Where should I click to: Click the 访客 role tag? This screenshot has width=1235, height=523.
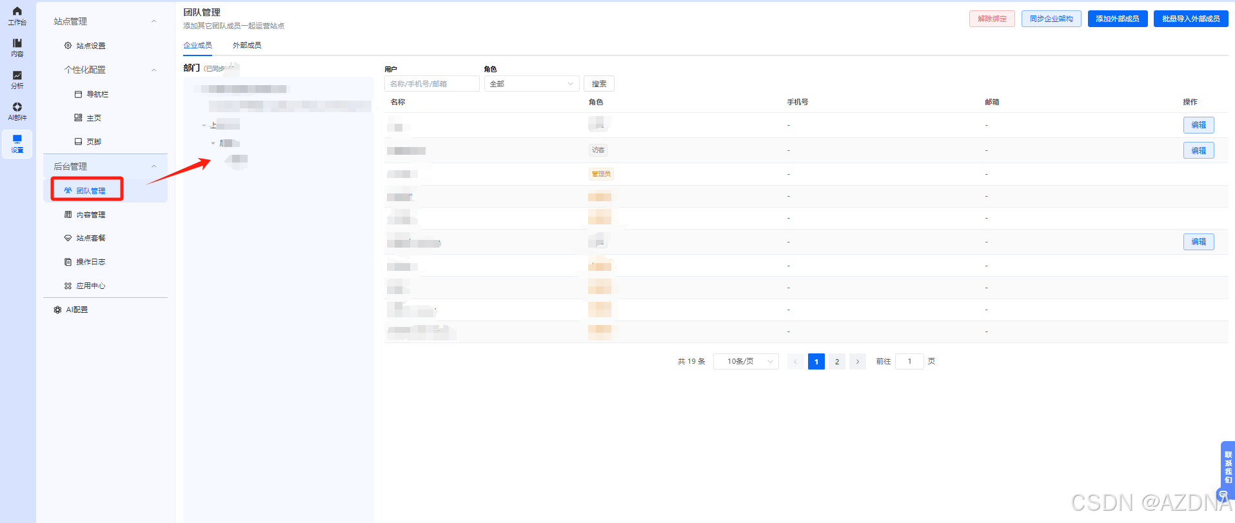(x=598, y=150)
